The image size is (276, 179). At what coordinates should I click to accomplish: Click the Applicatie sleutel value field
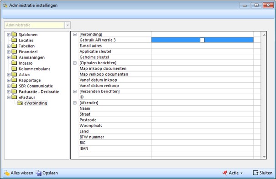pyautogui.click(x=203, y=51)
